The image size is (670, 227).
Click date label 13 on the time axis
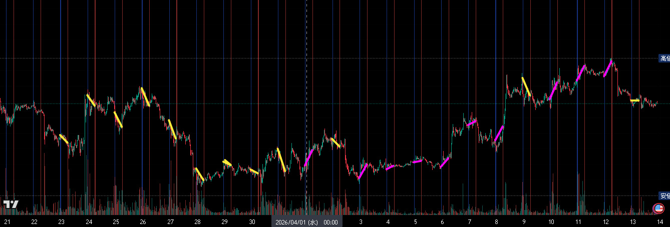coord(632,222)
